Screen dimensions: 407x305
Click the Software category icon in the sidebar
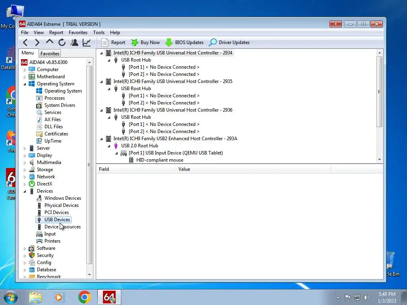pos(32,248)
